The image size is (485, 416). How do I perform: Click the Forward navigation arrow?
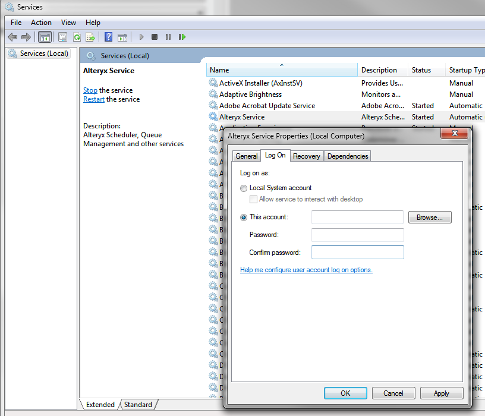pos(27,37)
